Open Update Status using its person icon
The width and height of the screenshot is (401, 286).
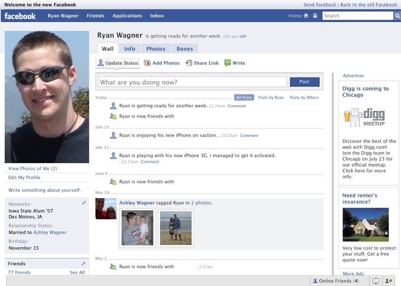point(101,63)
